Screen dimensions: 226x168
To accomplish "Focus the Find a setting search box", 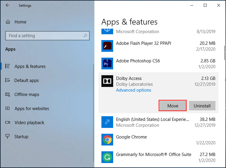I will point(47,35).
